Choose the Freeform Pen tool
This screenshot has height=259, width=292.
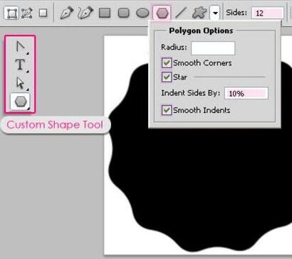[x=85, y=13]
